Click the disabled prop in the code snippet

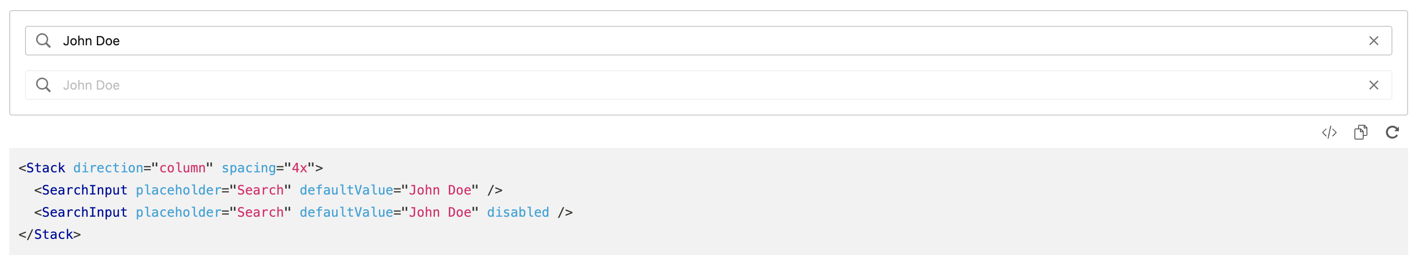(x=518, y=213)
